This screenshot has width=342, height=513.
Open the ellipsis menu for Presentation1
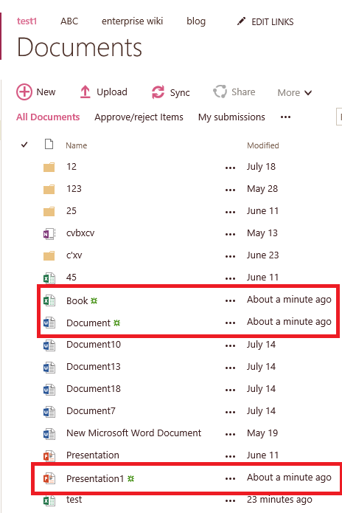(x=230, y=479)
